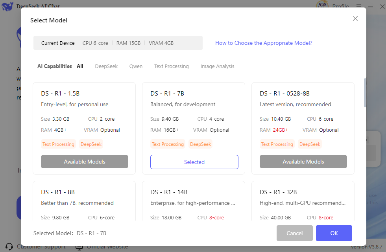386x252 pixels.
Task: Click the 40.00 GB size value
Action: click(281, 217)
